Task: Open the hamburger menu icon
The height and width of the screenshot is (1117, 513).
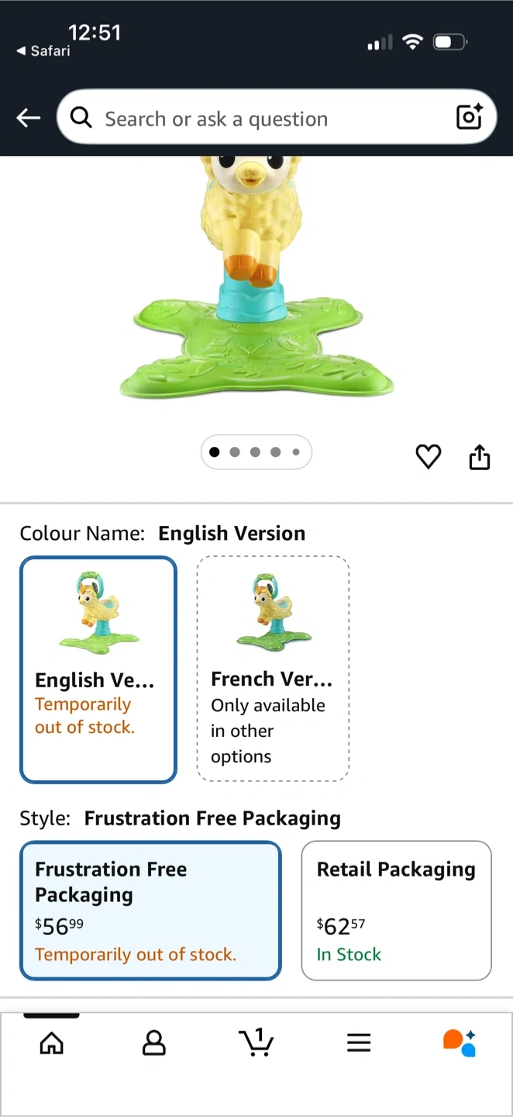Action: pos(359,1043)
